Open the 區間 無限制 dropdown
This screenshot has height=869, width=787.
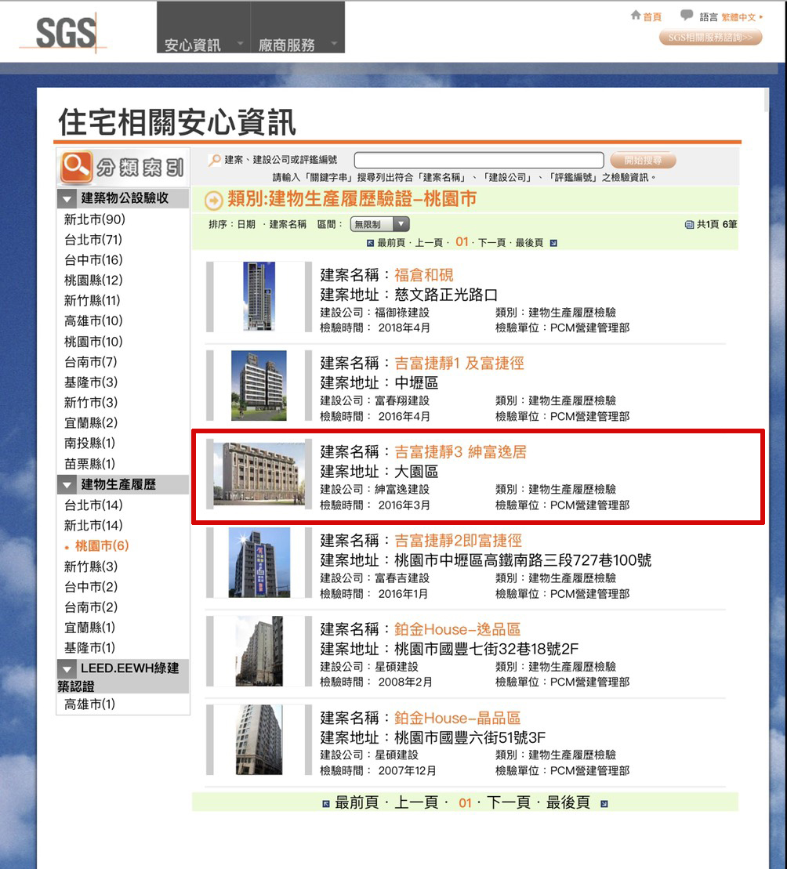coord(379,224)
